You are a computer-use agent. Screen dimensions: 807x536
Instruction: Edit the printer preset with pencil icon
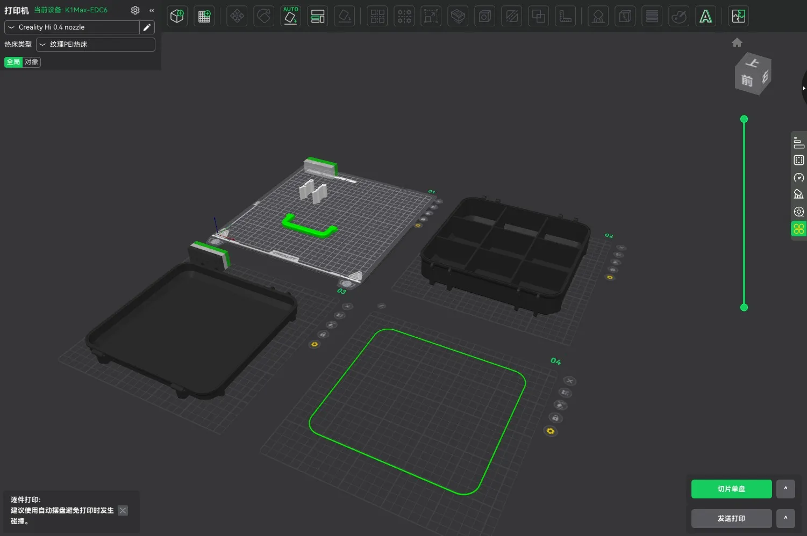click(147, 27)
